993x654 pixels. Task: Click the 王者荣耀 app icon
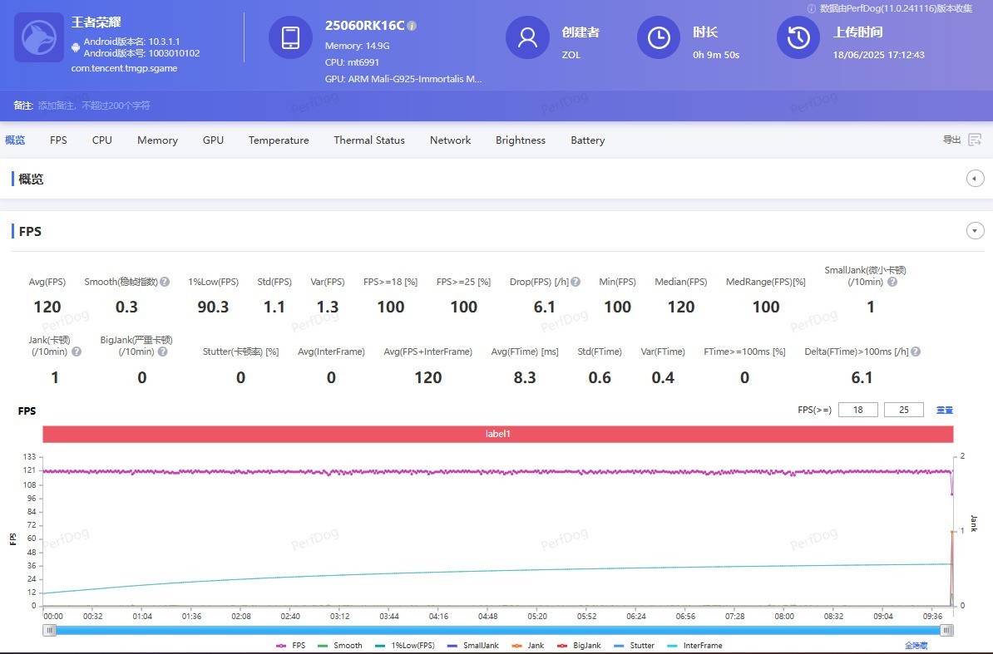[39, 37]
